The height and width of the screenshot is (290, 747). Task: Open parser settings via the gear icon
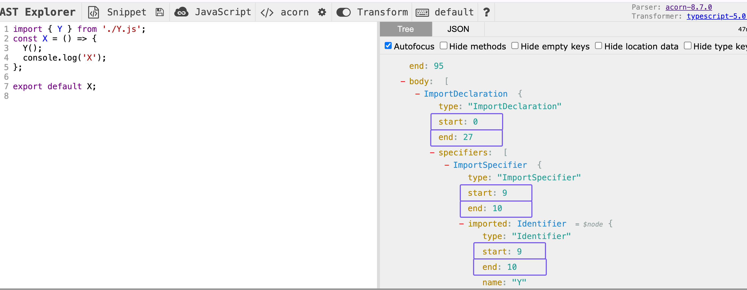(x=322, y=12)
